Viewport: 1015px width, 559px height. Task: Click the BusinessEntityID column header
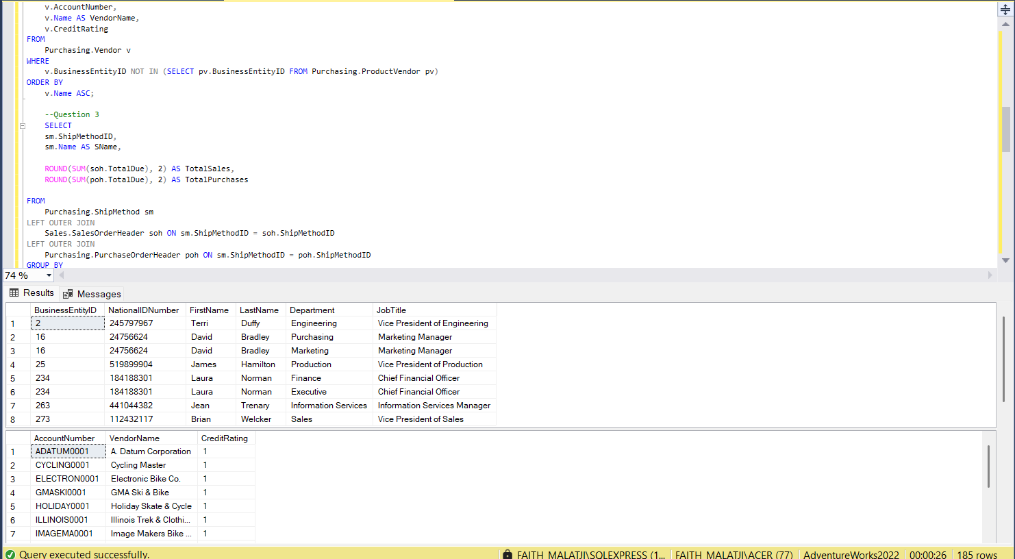[x=65, y=310]
